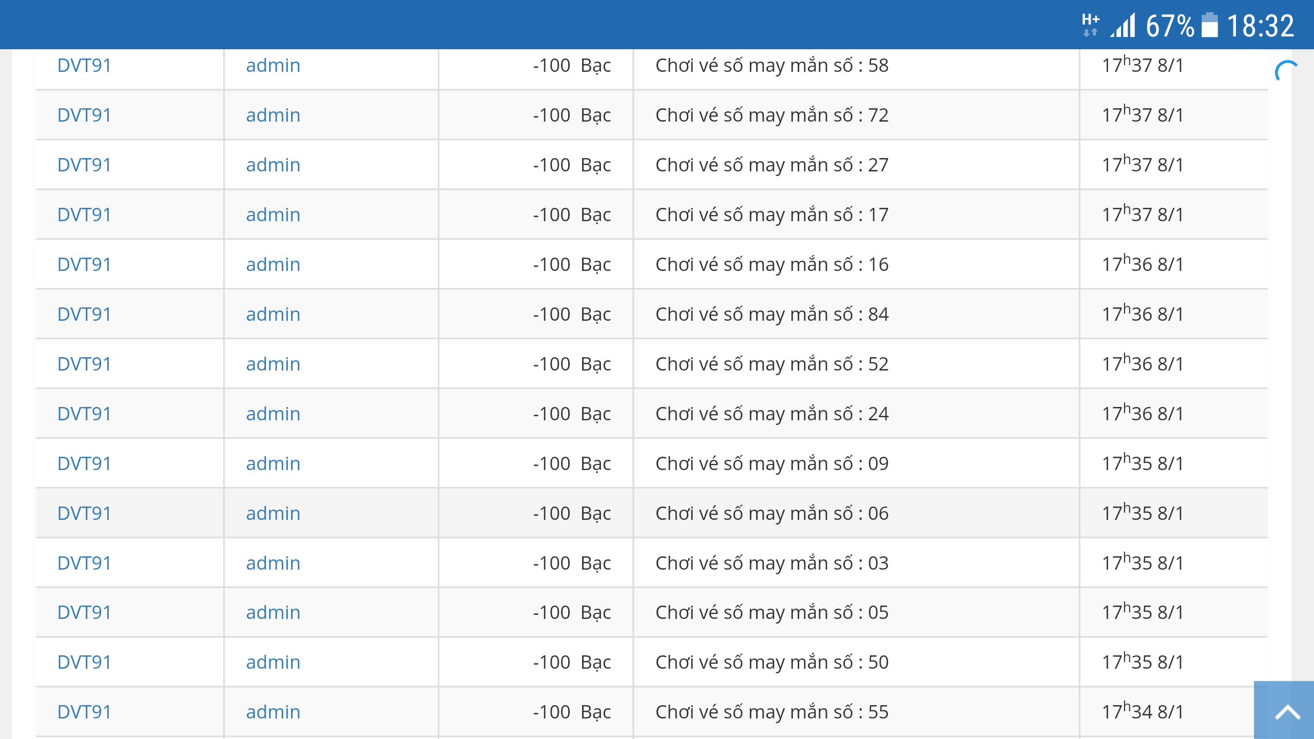Open DVT91 link in row số 27
Screen dimensions: 1314x739
84,165
